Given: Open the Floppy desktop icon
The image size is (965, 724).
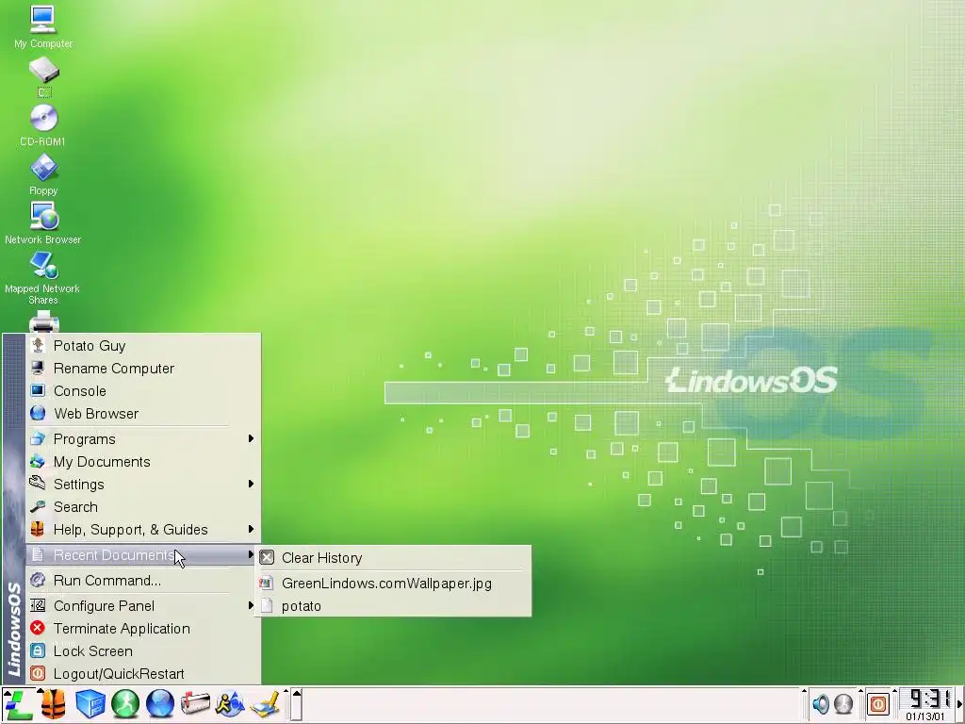Looking at the screenshot, I should (x=43, y=174).
